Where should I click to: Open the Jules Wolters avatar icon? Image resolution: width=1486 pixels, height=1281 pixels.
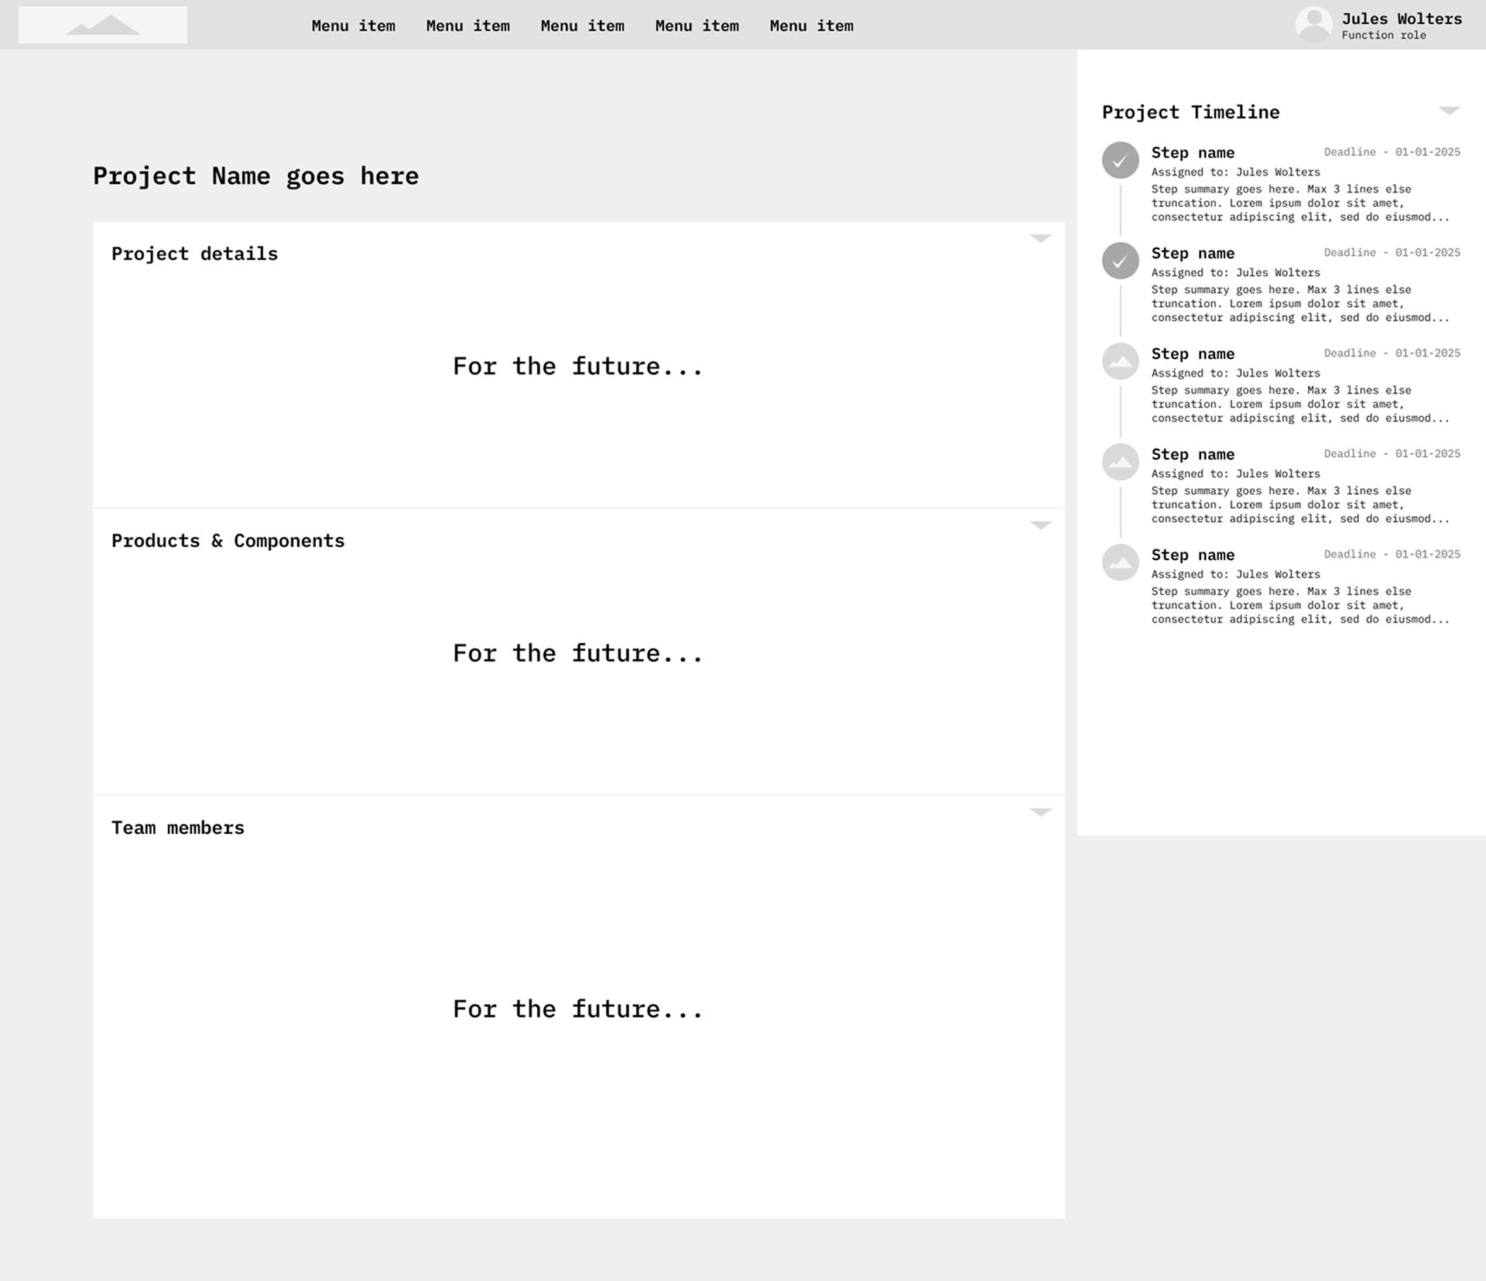(x=1313, y=25)
